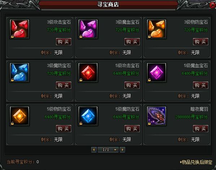Select the orange 3级物防宝石 gem icon
Screen dimensions: 216x170
157,29
